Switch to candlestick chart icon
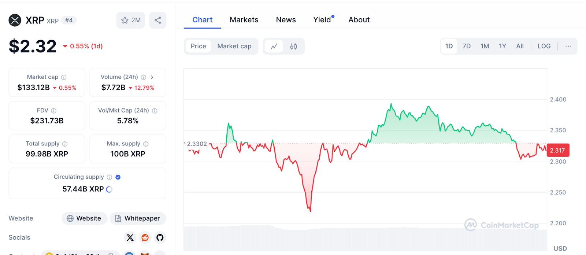The image size is (586, 255). coord(293,47)
